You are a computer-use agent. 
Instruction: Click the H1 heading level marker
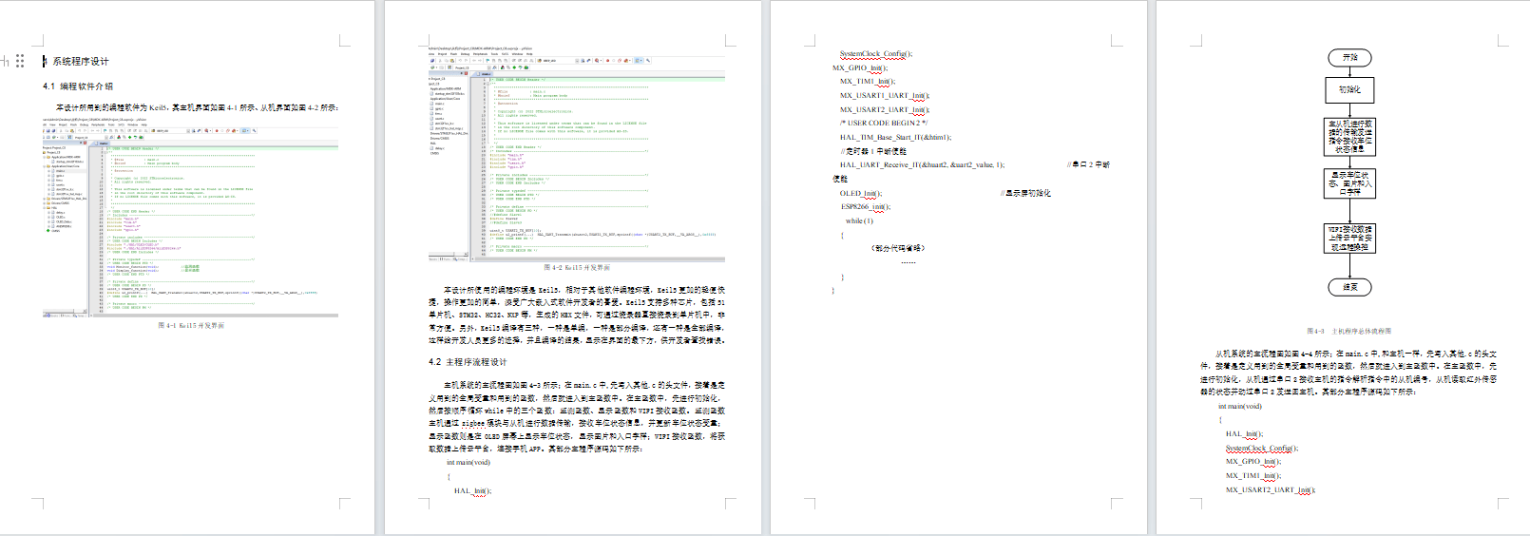pos(5,61)
